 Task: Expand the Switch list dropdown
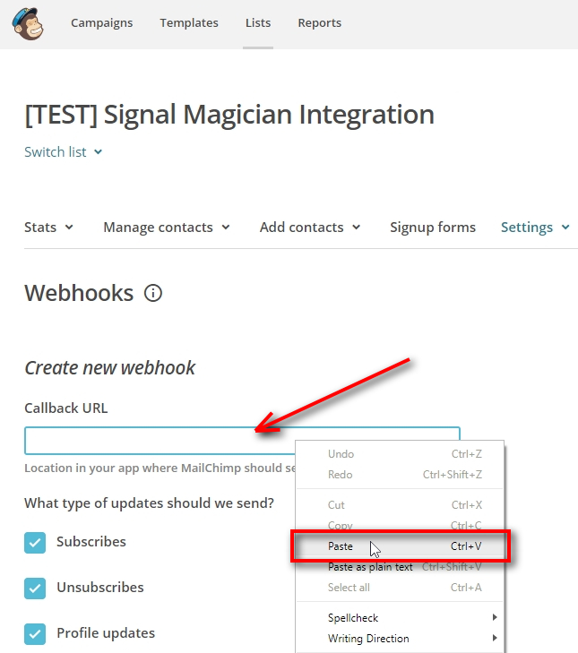tap(63, 152)
